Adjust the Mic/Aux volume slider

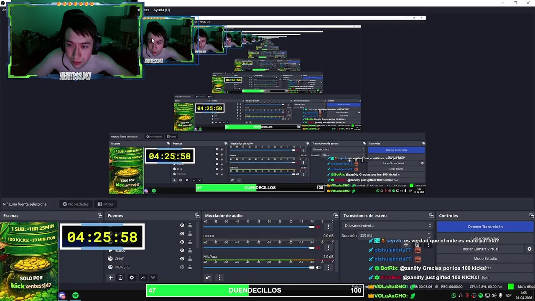(x=259, y=268)
